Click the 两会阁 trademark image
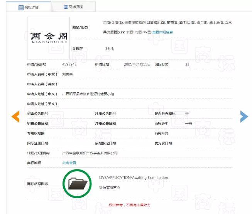This screenshot has height=214, width=252. click(49, 38)
